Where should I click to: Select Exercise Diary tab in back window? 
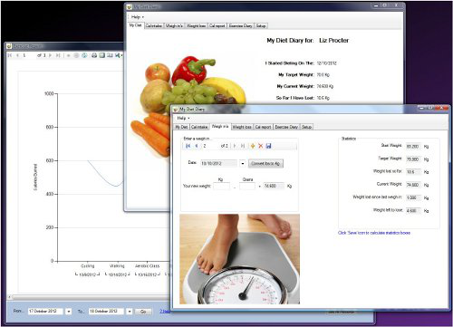241,26
